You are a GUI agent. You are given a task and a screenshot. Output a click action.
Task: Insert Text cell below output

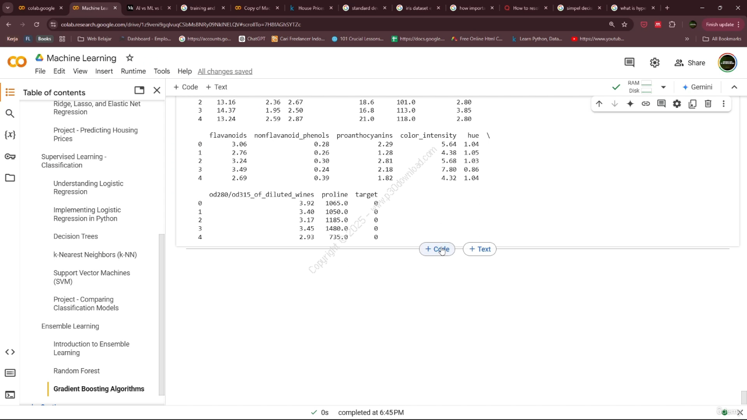[480, 249]
